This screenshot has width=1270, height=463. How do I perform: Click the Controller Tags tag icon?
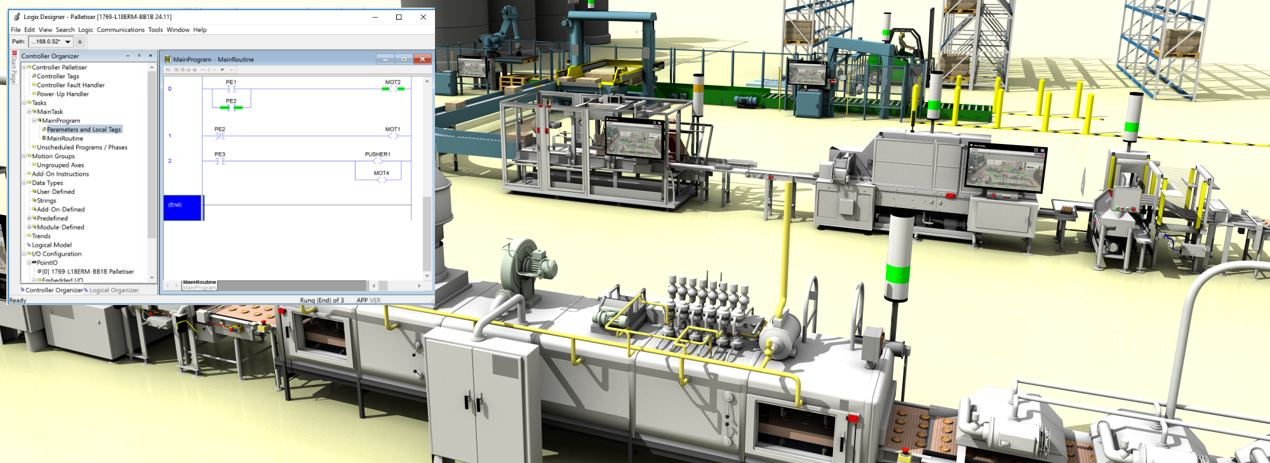coord(34,76)
